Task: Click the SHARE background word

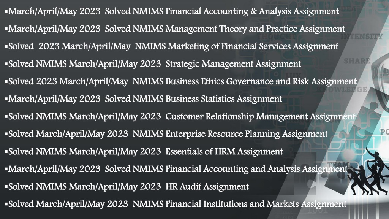Action: (357, 61)
